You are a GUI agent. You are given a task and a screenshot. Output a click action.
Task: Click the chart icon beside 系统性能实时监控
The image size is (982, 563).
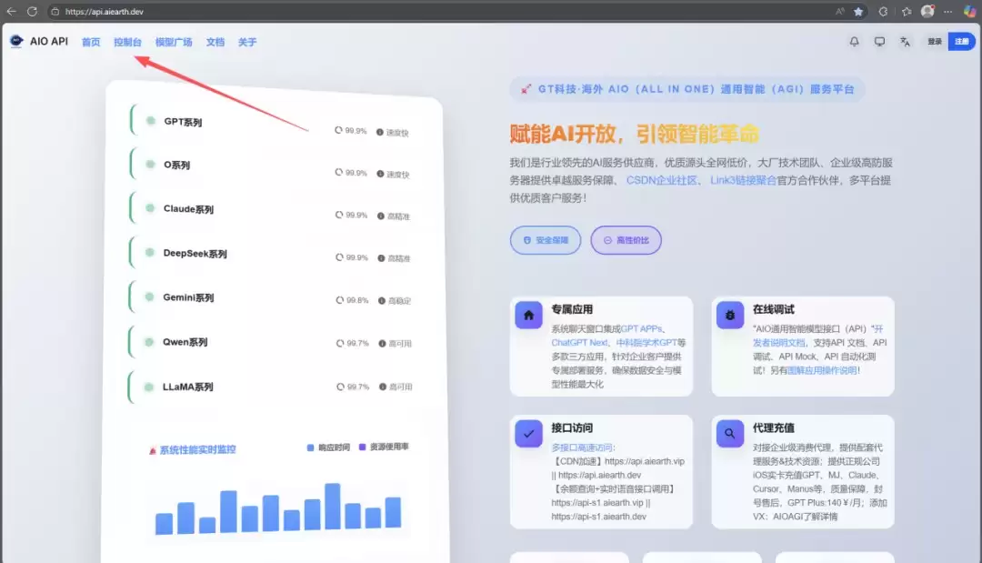(x=152, y=450)
